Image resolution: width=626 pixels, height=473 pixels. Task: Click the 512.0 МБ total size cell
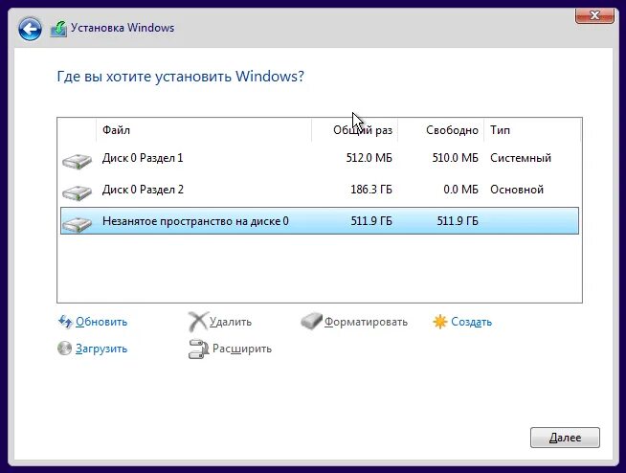pos(369,158)
